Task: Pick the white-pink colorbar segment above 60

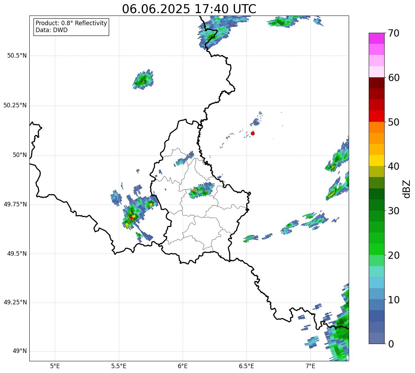Action: point(376,72)
